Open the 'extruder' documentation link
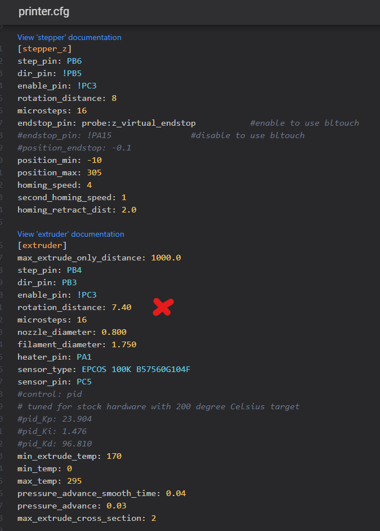The width and height of the screenshot is (380, 531). pyautogui.click(x=71, y=234)
